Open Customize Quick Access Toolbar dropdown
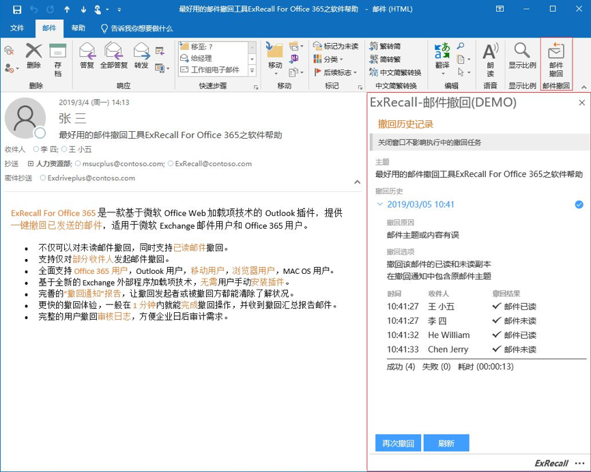Screen dimensions: 591x472 point(119,10)
